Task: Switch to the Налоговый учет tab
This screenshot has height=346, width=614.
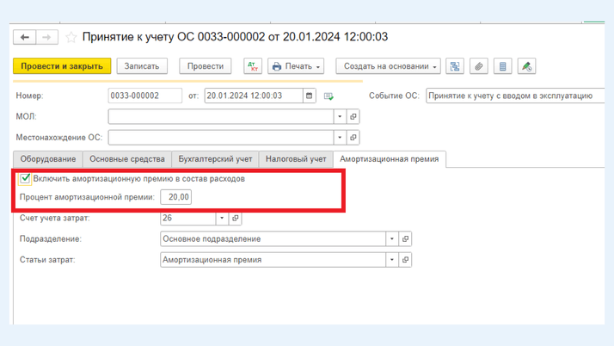Action: click(x=296, y=159)
